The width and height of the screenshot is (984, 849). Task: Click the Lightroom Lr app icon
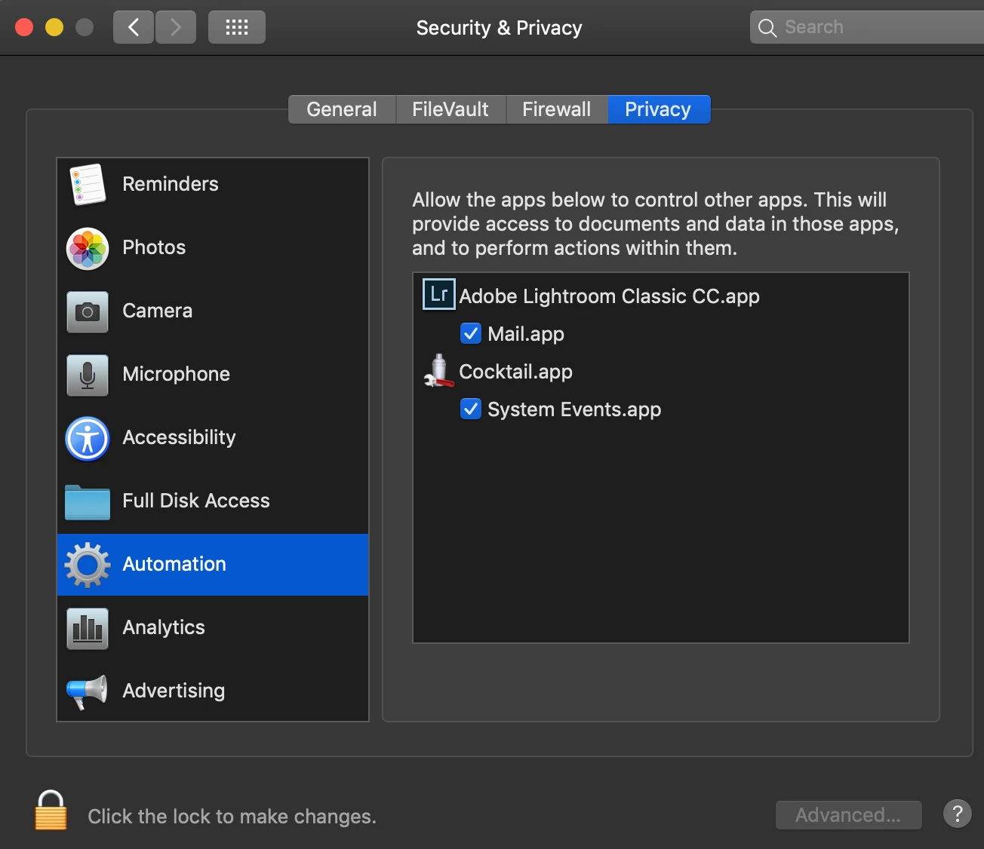click(x=439, y=294)
